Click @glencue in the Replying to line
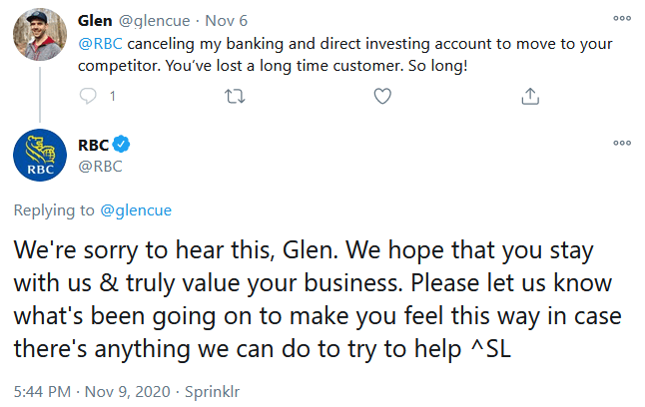Image resolution: width=645 pixels, height=407 pixels. 139,210
